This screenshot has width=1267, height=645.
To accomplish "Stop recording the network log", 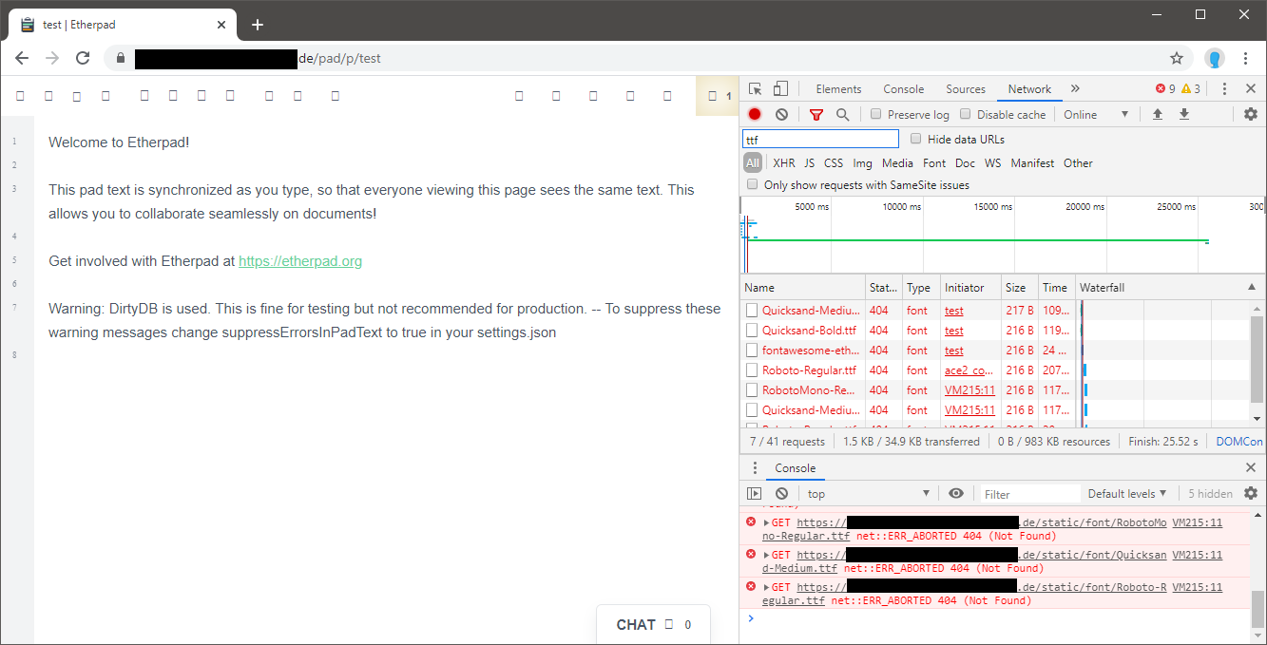I will click(755, 114).
